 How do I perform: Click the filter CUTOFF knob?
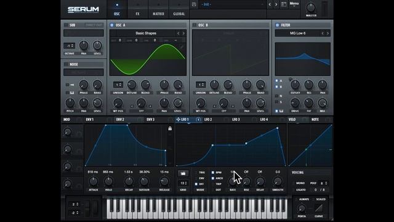[295, 85]
